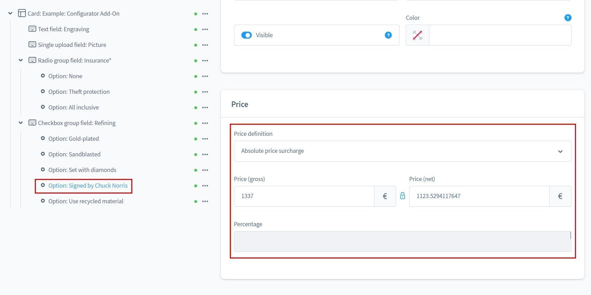Click the price link lock icon
Image resolution: width=591 pixels, height=295 pixels.
pos(402,196)
